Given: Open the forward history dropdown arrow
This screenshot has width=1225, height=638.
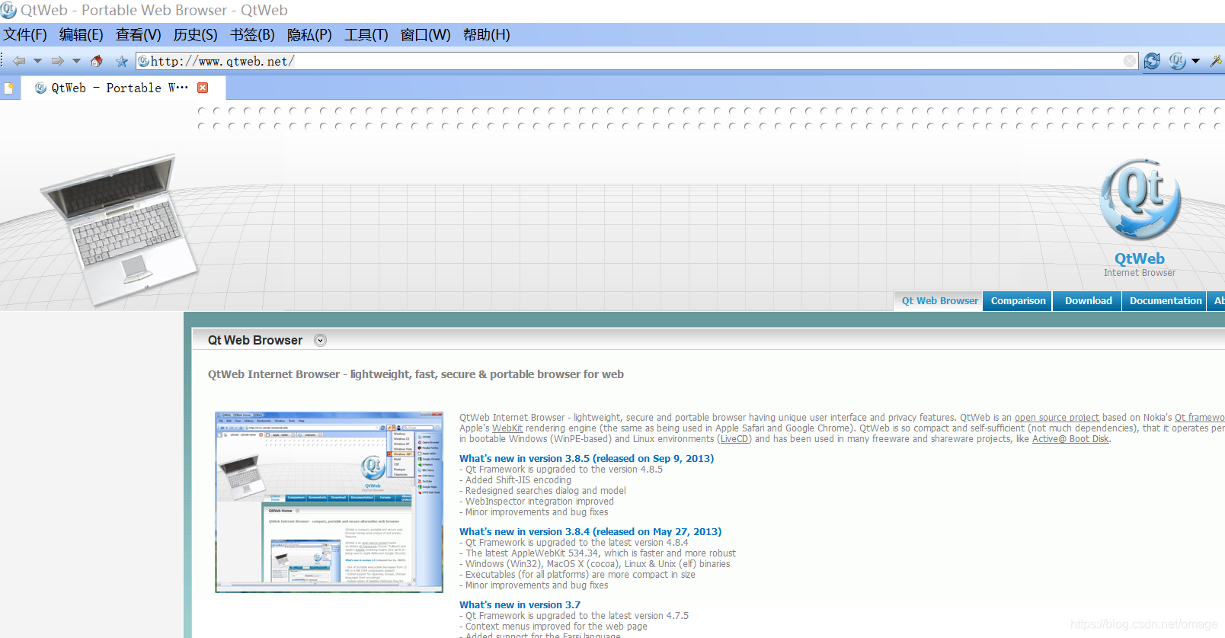Looking at the screenshot, I should (76, 61).
